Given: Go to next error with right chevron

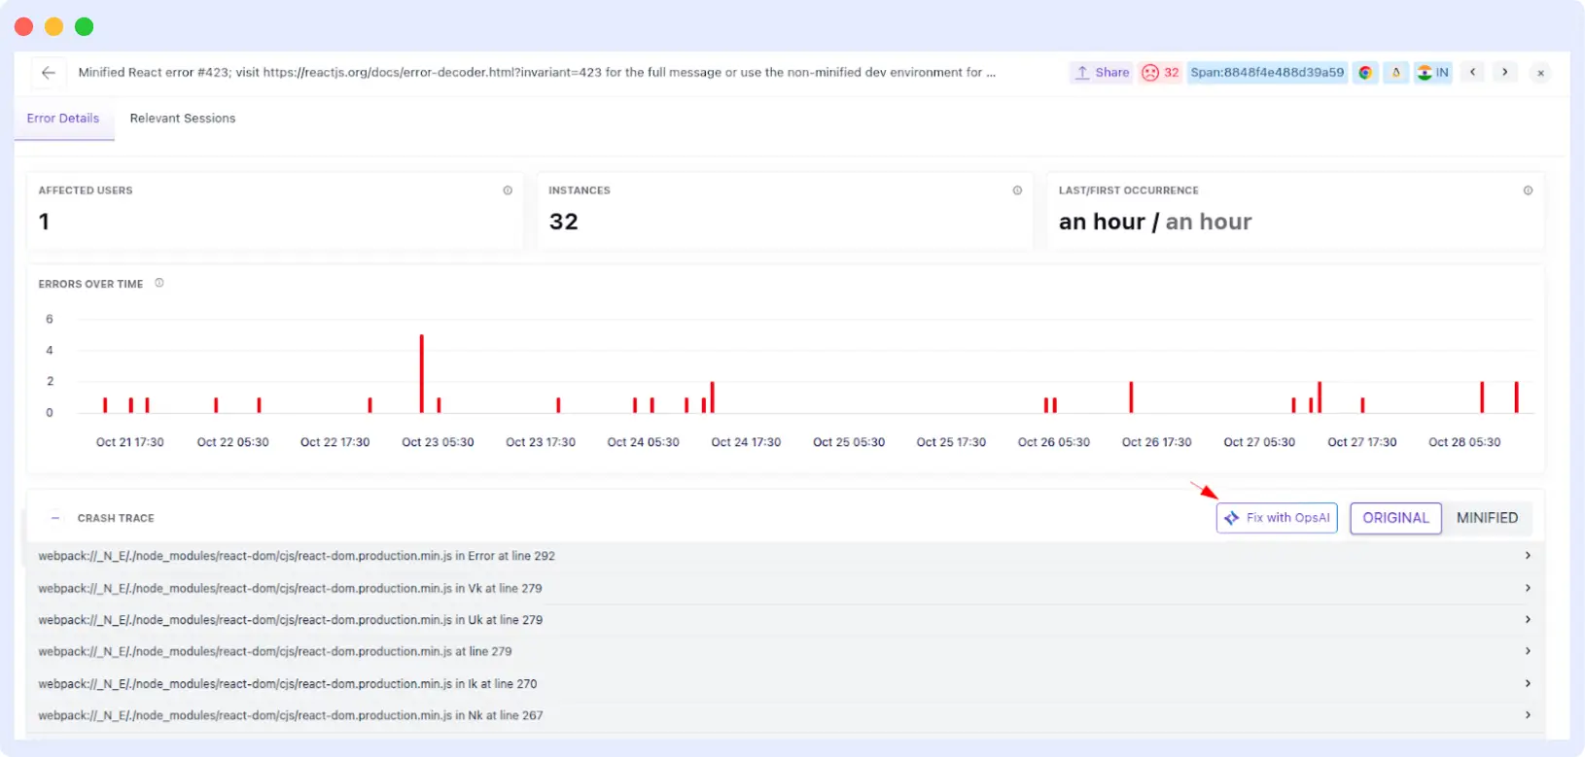Looking at the screenshot, I should 1504,73.
